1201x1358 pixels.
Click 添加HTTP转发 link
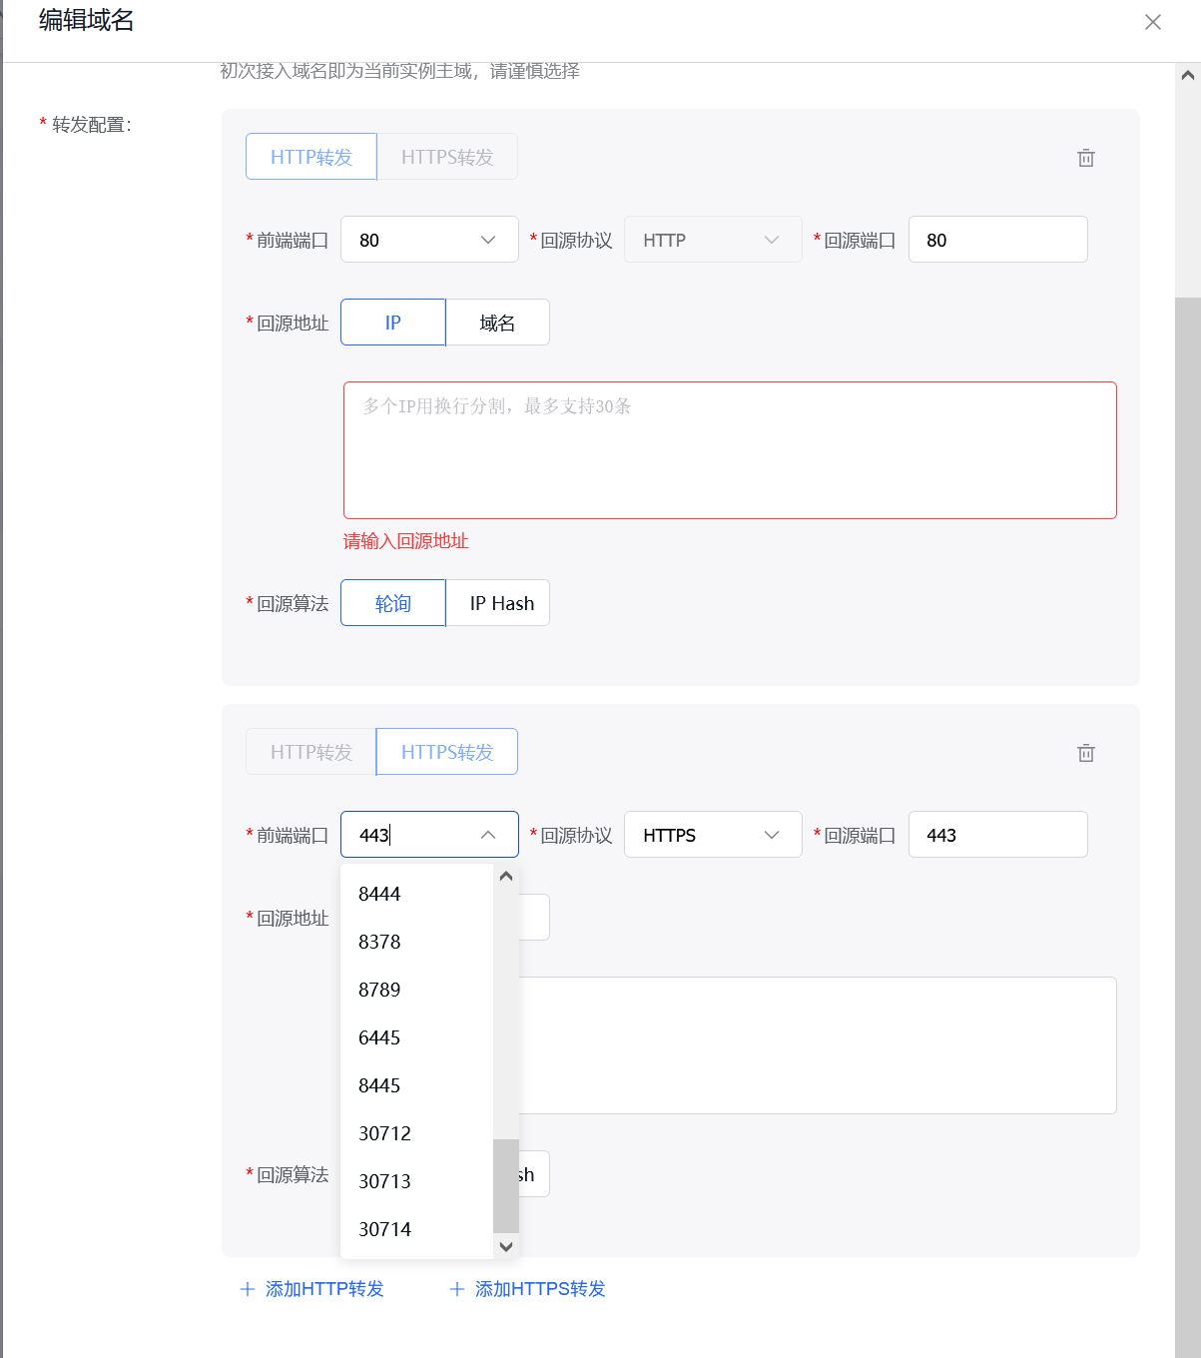pyautogui.click(x=312, y=1289)
